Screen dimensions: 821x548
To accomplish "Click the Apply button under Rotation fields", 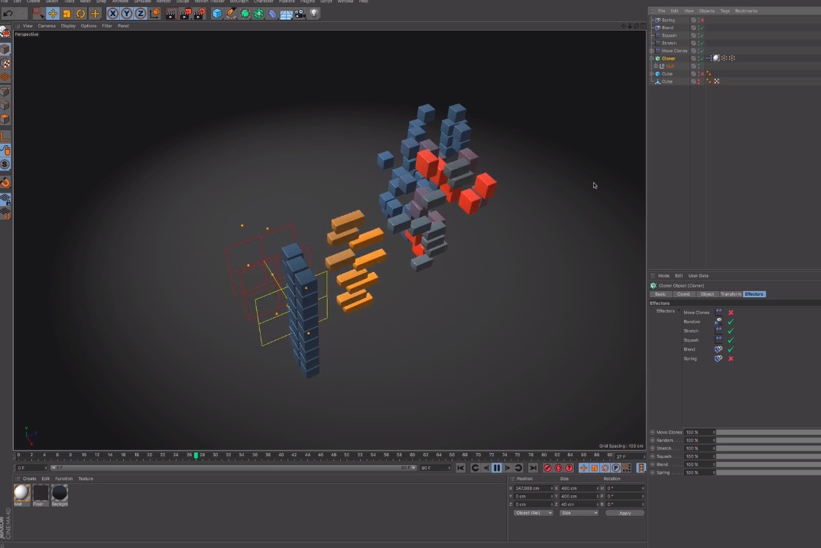I will [x=625, y=513].
